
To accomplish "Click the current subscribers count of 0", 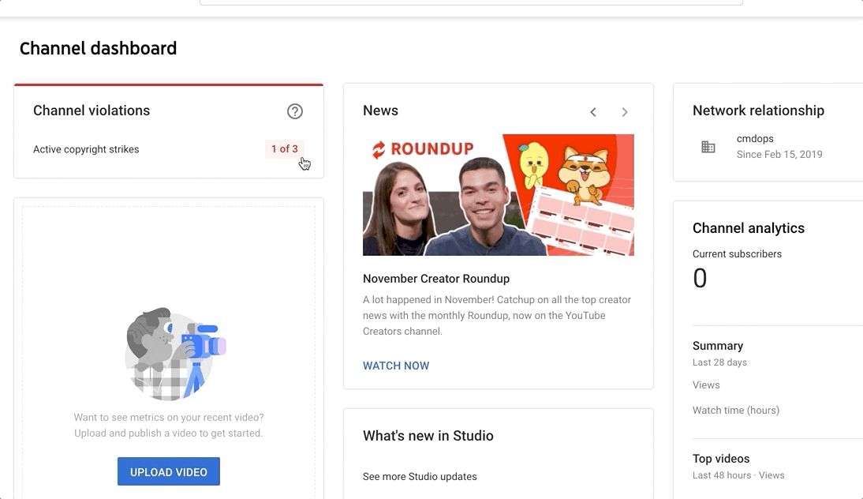I will click(x=700, y=278).
